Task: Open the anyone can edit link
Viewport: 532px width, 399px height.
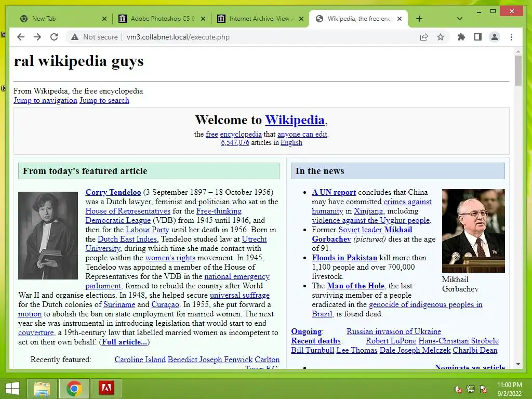Action: (302, 134)
